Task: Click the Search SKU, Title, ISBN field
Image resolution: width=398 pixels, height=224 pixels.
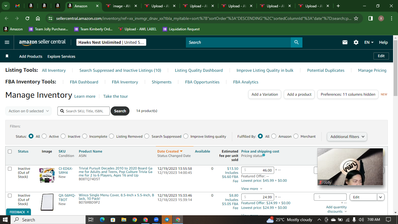Action: tap(84, 111)
